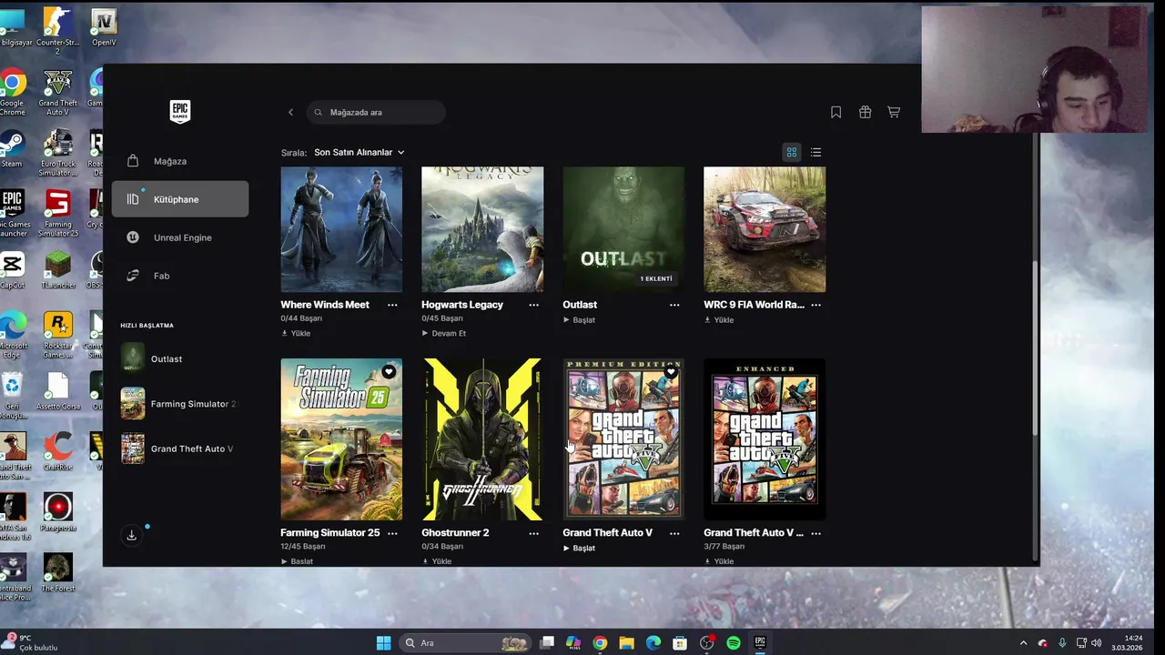Image resolution: width=1165 pixels, height=655 pixels.
Task: Select Farming Simulator 25 desktop icon
Action: (58, 213)
